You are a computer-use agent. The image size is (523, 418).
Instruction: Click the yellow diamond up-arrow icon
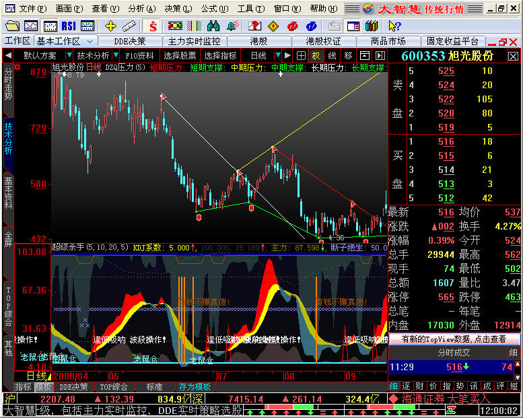273,26
